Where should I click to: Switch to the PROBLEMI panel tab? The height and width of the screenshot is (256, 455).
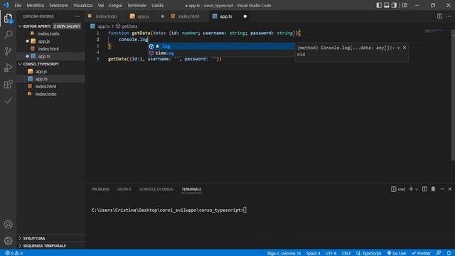100,189
